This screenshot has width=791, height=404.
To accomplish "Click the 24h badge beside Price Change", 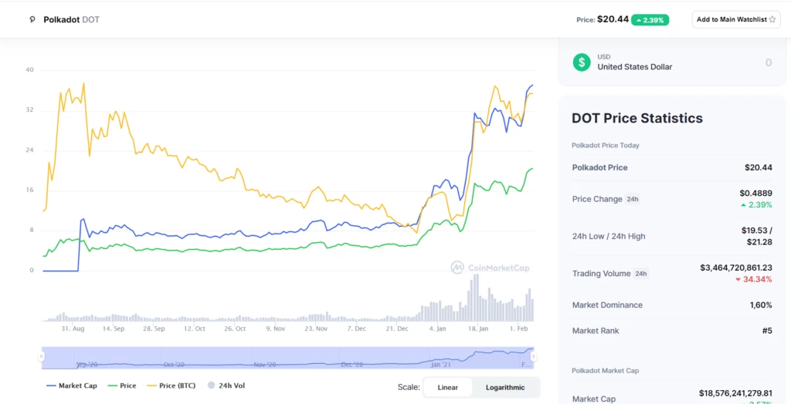I will click(x=633, y=199).
